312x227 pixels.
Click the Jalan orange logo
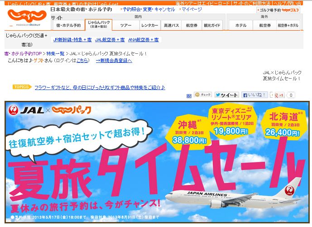(27, 17)
